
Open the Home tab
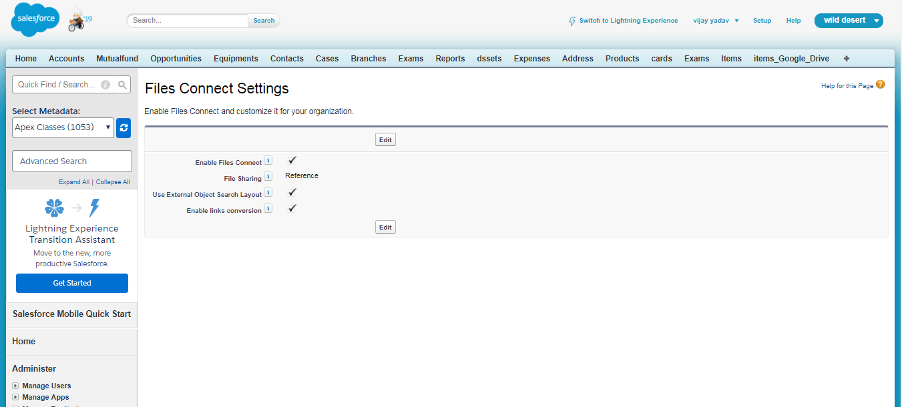pyautogui.click(x=26, y=59)
